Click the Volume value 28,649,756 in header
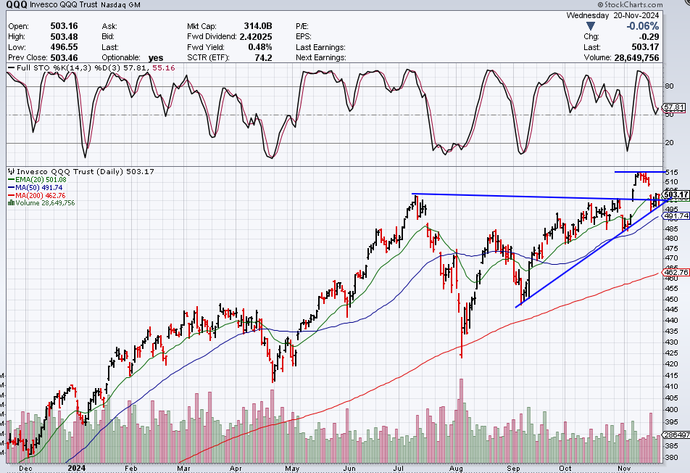 636,58
